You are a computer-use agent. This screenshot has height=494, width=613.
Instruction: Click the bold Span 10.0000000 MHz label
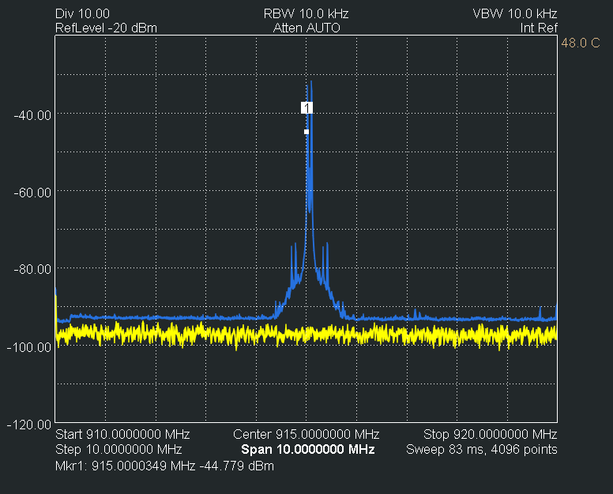(308, 449)
